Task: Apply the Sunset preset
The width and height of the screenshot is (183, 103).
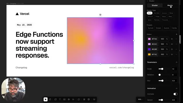Action: click(x=150, y=28)
